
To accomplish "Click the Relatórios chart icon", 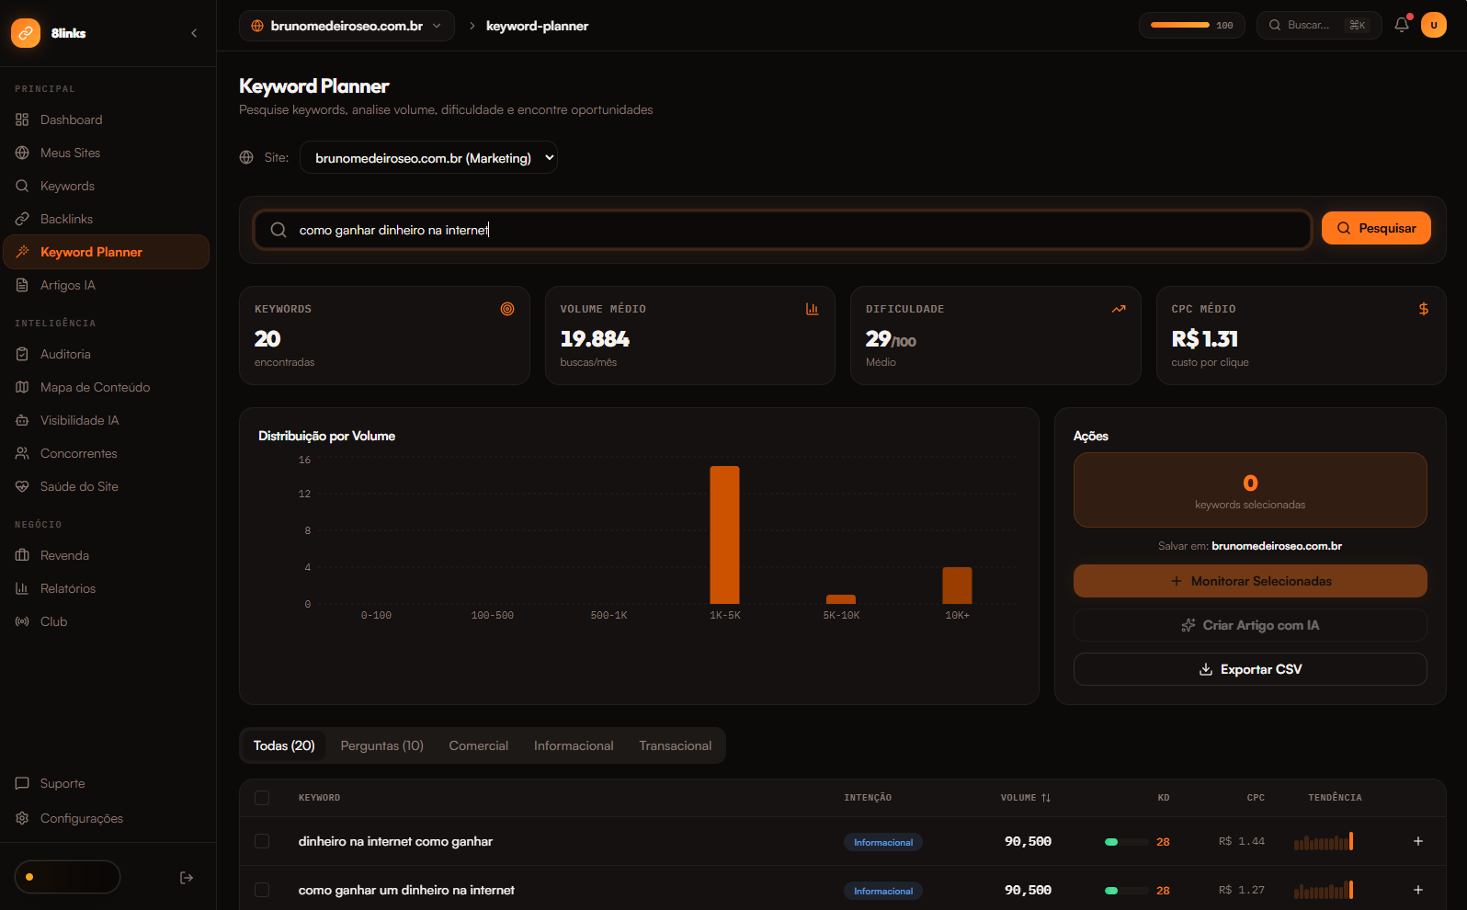I will (22, 588).
